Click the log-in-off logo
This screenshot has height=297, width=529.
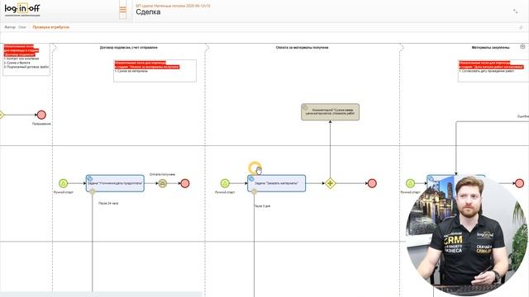tap(22, 10)
